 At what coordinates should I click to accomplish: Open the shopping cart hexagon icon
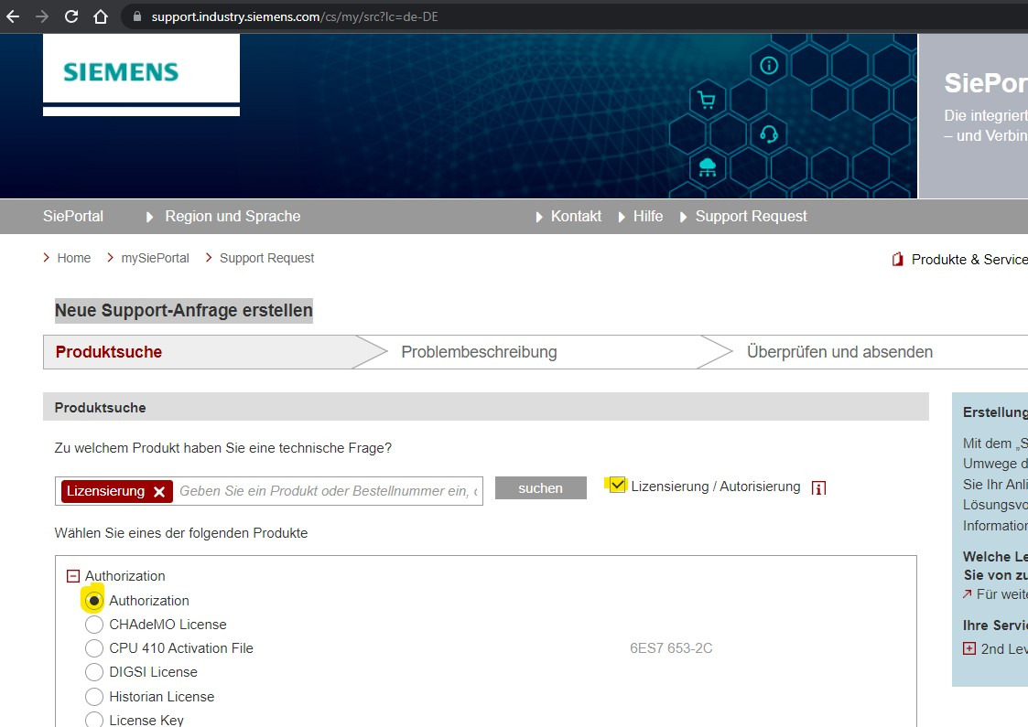707,101
